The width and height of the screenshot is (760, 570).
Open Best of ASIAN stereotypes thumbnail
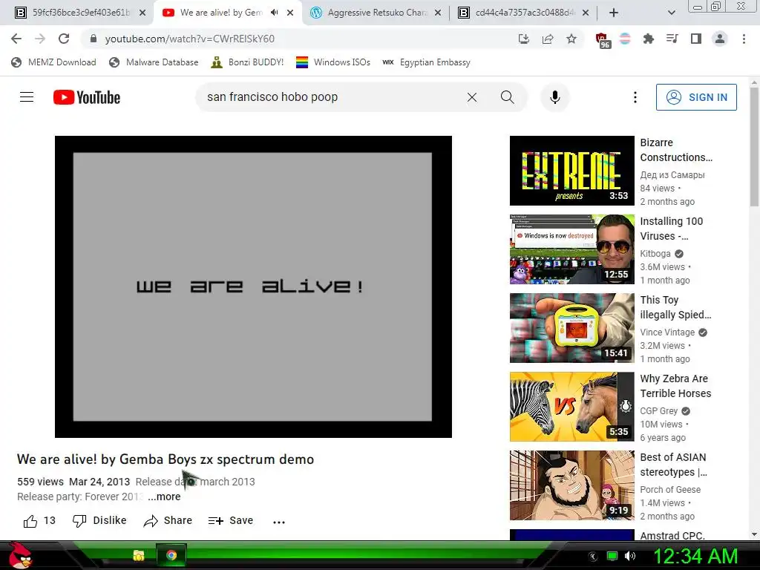[x=572, y=485]
